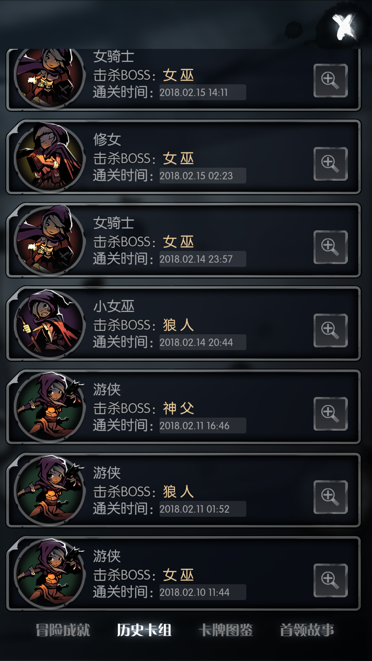This screenshot has width=372, height=661.
Task: Tap 游侠 portrait for the 神父 kill
Action: pos(50,407)
